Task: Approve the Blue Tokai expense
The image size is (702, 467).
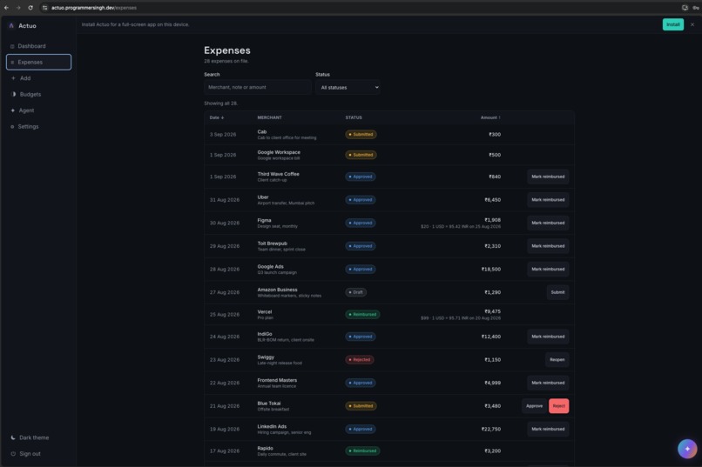Action: coord(534,406)
